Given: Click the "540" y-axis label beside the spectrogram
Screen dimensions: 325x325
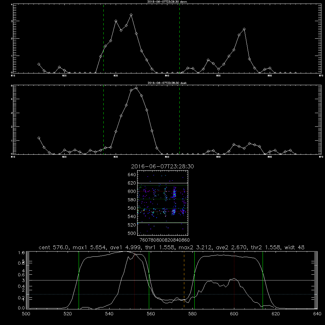Looking at the screenshot, I should click(x=132, y=216).
